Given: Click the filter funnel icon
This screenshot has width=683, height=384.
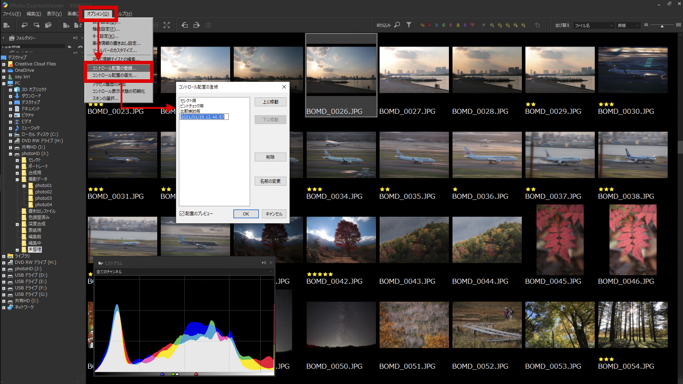Looking at the screenshot, I should 409,25.
